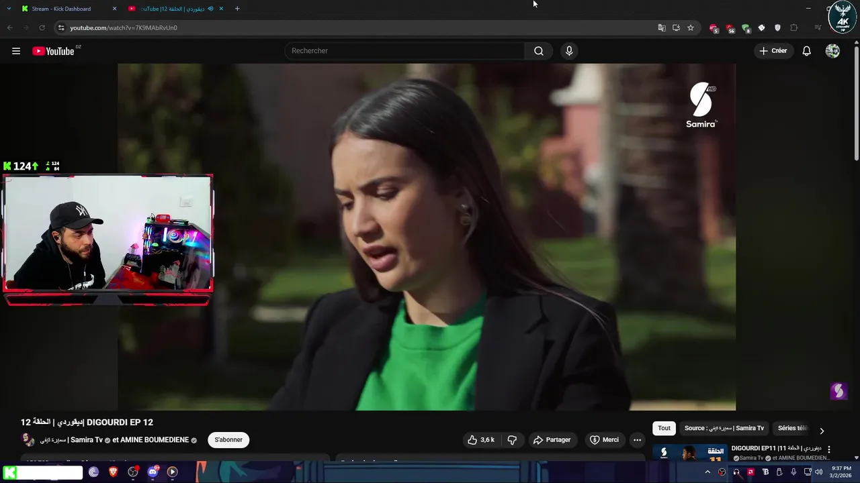Open the AMINE BOUMEDIENE channel link
The width and height of the screenshot is (860, 483).
tap(154, 440)
